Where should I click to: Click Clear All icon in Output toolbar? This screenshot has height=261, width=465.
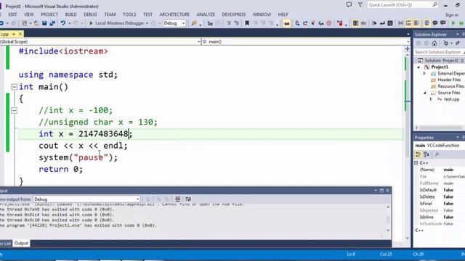177,199
